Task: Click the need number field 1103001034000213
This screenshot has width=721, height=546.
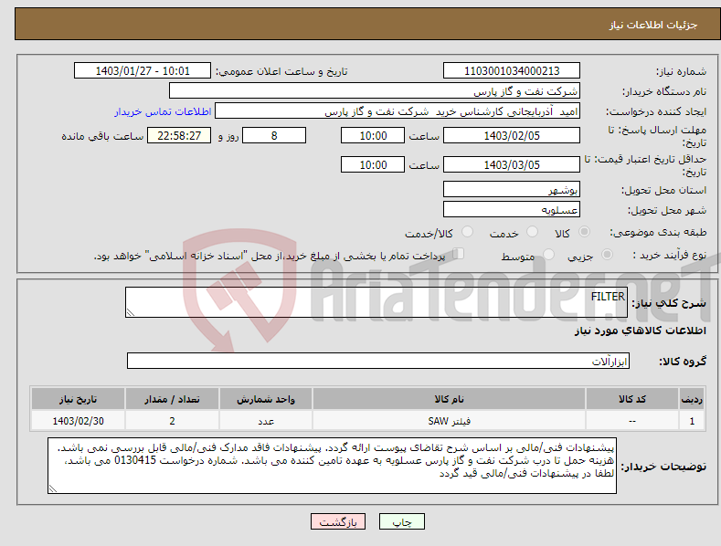Action: pos(512,71)
